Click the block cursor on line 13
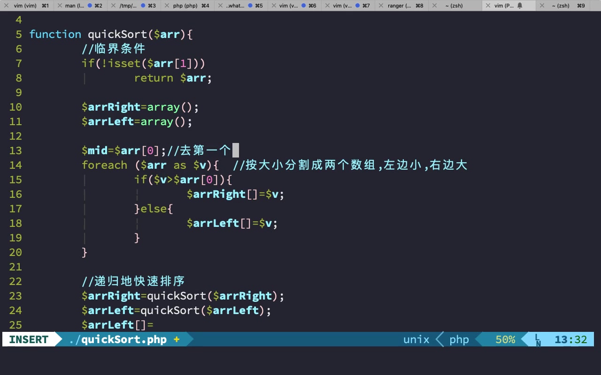Image resolution: width=601 pixels, height=375 pixels. 236,150
